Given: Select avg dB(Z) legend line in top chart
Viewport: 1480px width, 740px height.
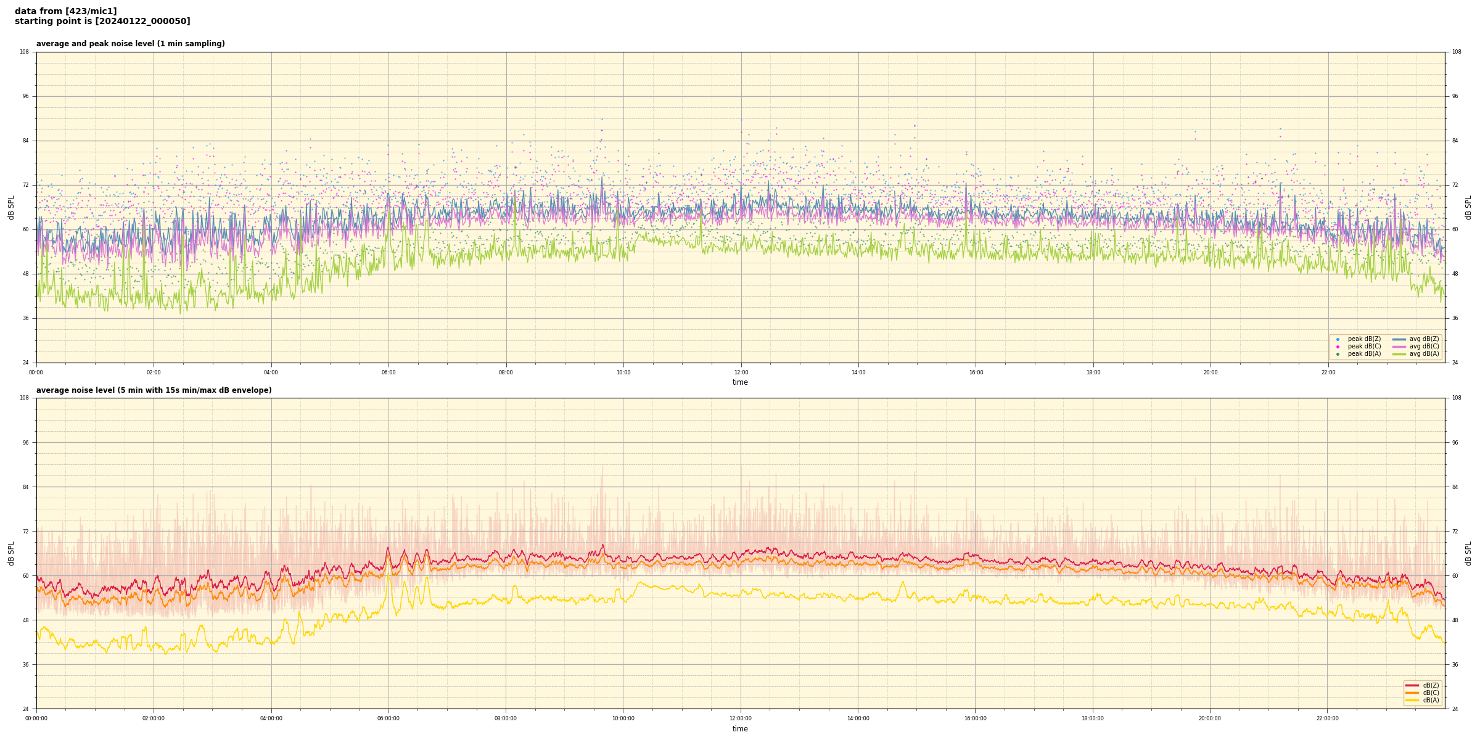Looking at the screenshot, I should (1399, 339).
